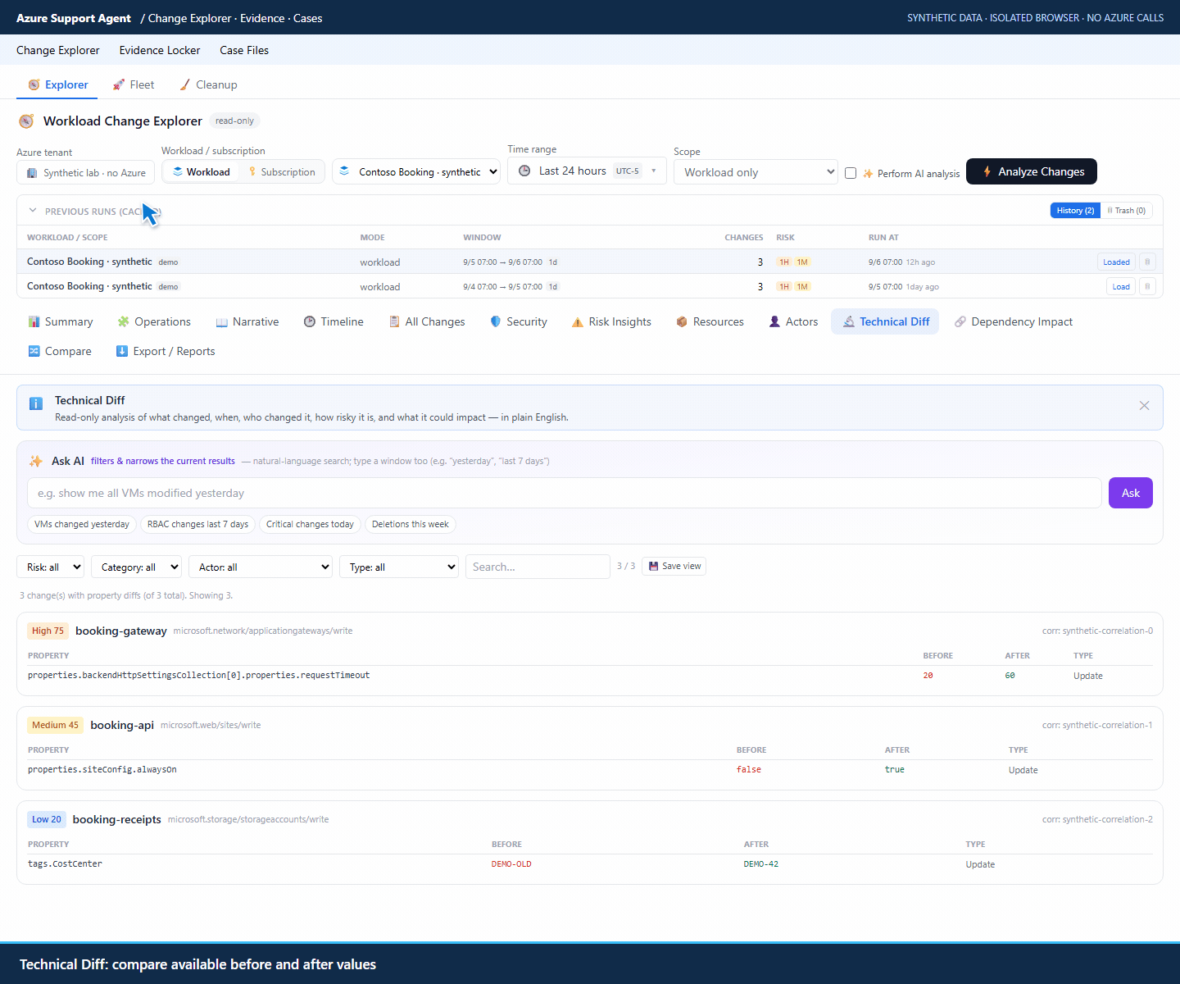Click the Ask AI sparkle icon
The image size is (1180, 984).
tap(36, 461)
